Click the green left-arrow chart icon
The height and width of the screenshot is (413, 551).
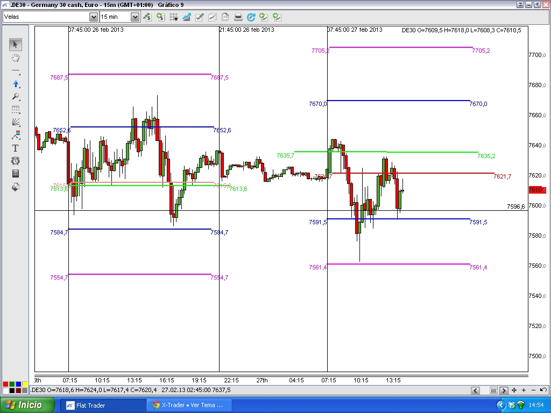[x=264, y=17]
